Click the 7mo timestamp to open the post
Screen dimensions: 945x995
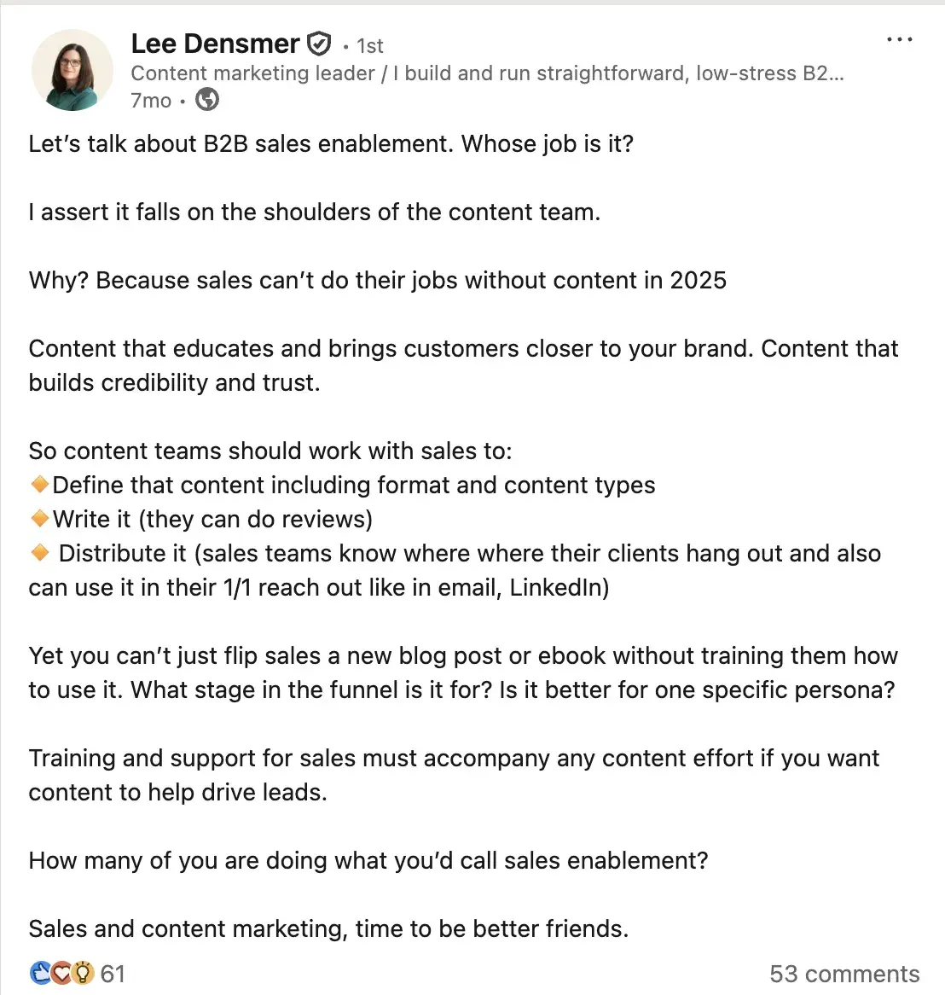[149, 100]
